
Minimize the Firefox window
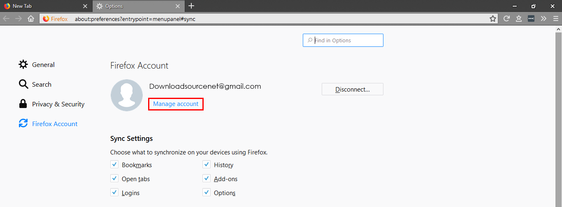(515, 6)
